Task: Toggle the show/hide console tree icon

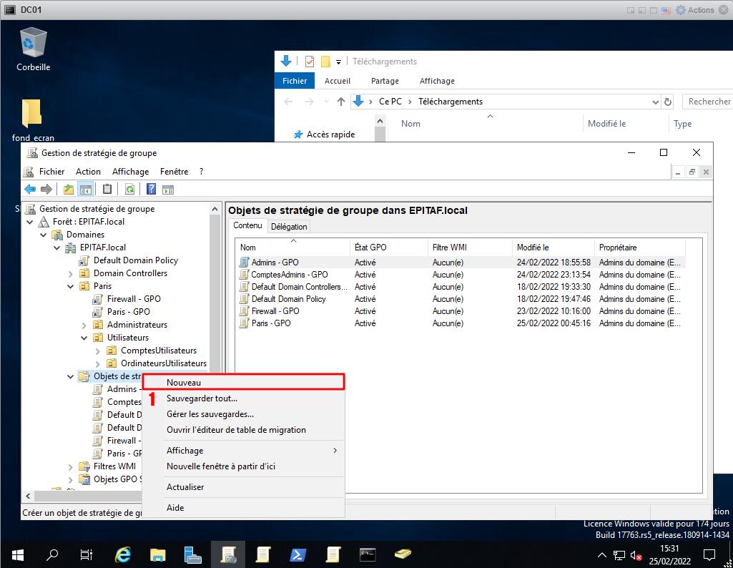Action: (x=86, y=190)
